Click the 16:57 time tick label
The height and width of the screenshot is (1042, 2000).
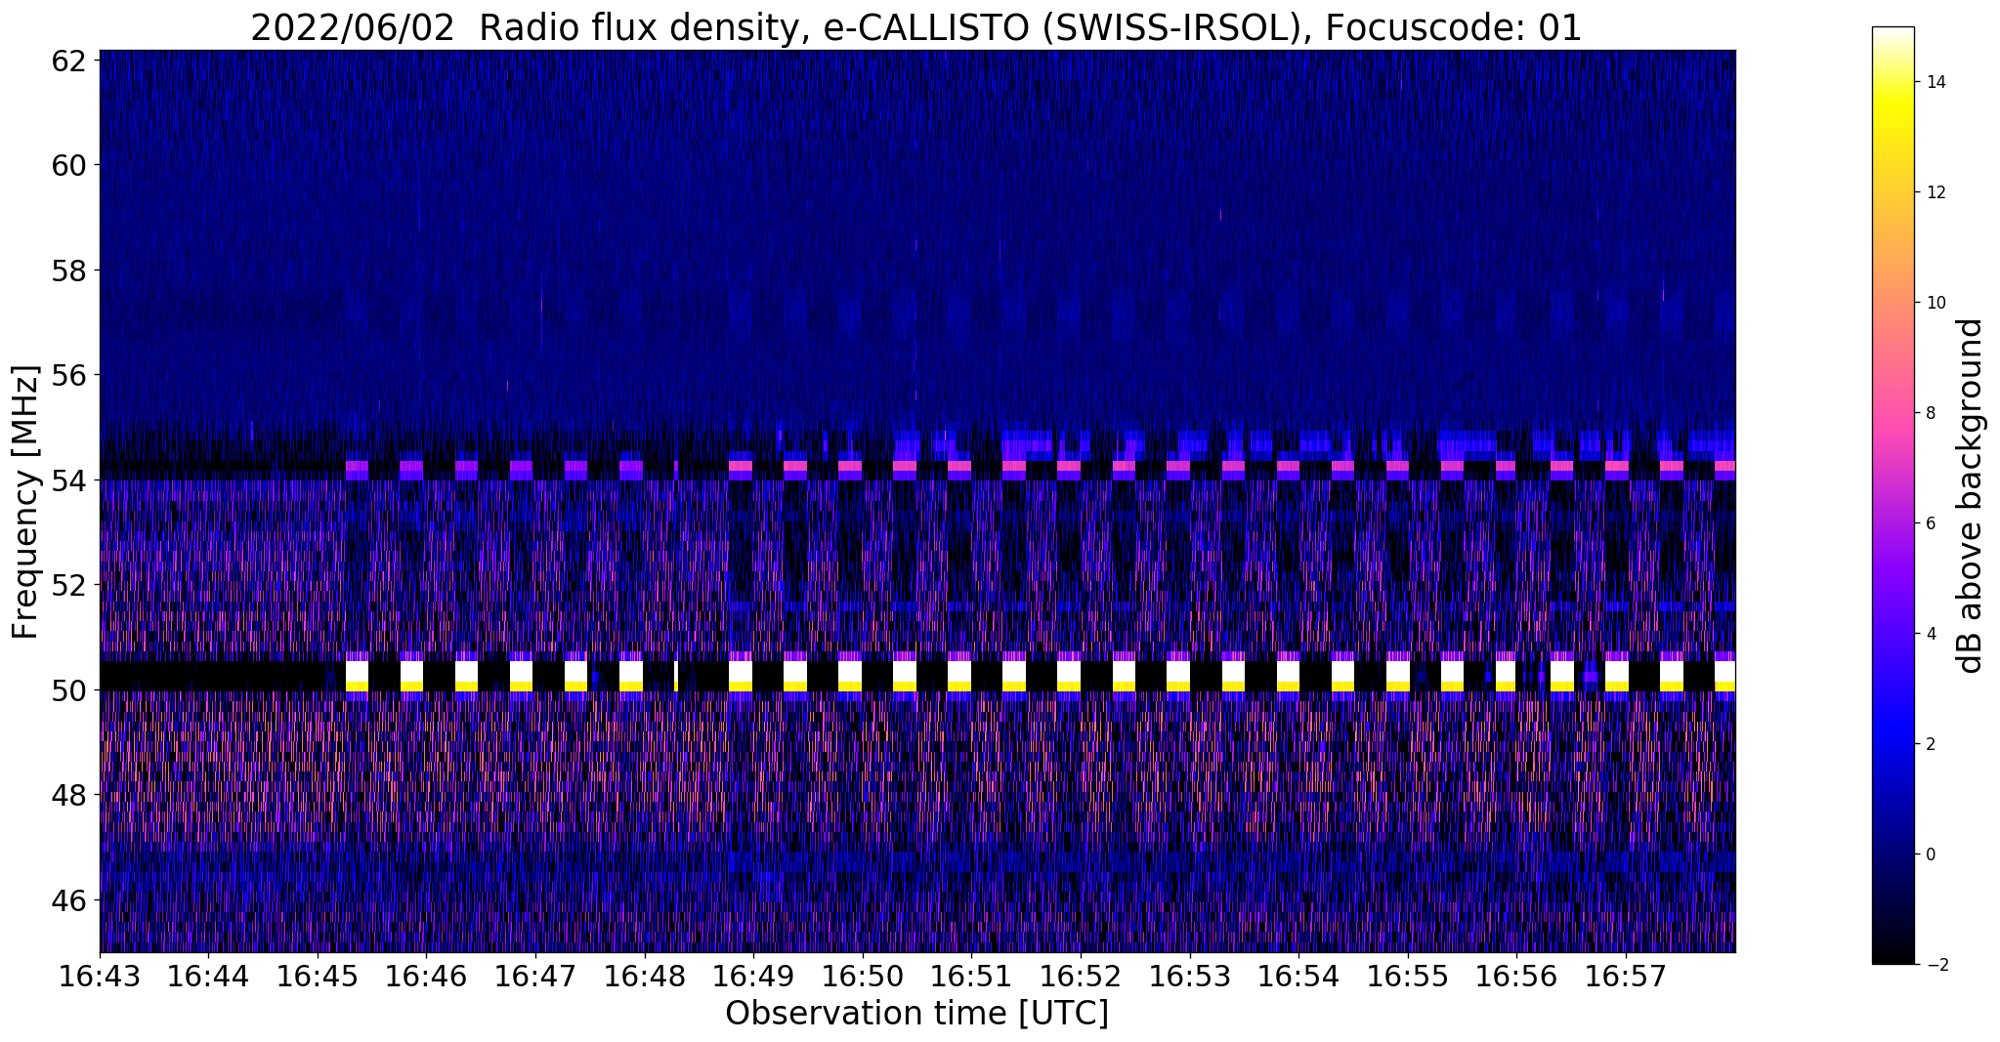tap(1626, 977)
